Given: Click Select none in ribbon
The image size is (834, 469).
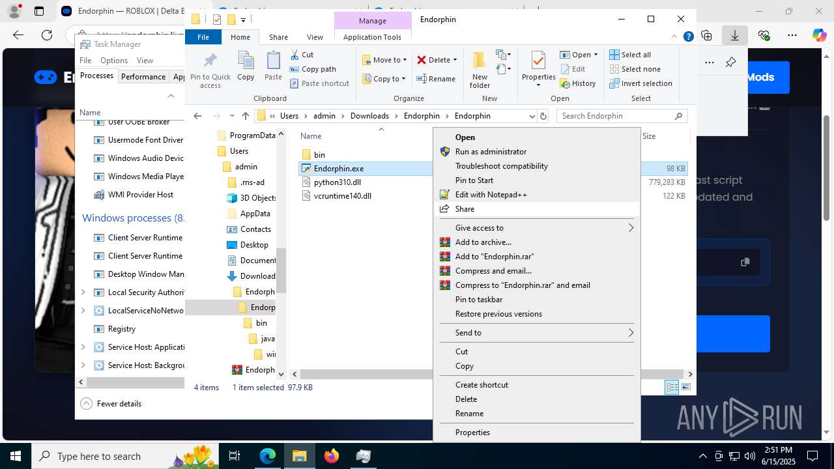Looking at the screenshot, I should pyautogui.click(x=635, y=69).
